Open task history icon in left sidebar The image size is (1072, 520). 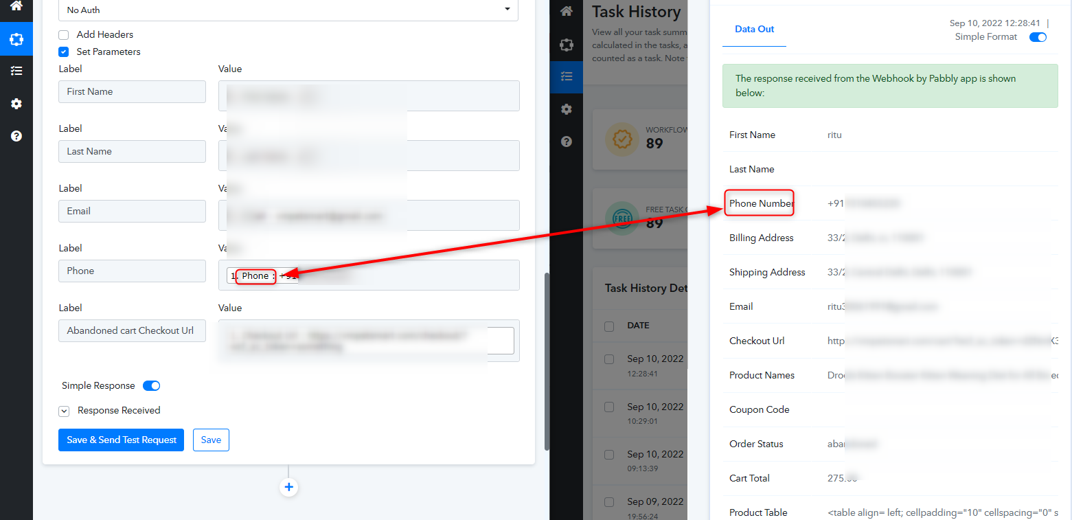point(16,71)
